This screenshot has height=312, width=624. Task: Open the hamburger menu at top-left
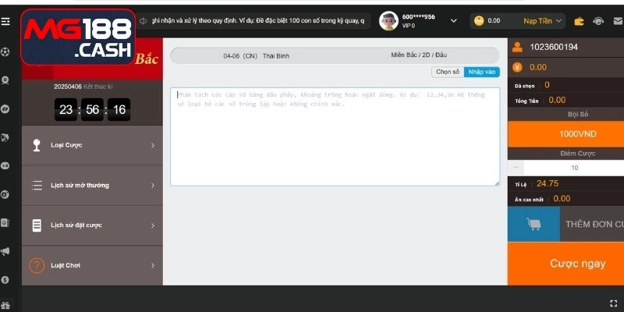[x=5, y=21]
